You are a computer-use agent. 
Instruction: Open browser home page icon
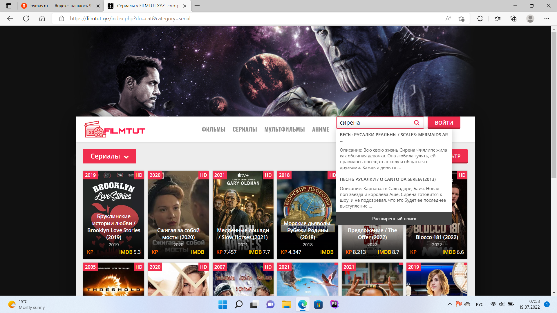[x=42, y=19]
